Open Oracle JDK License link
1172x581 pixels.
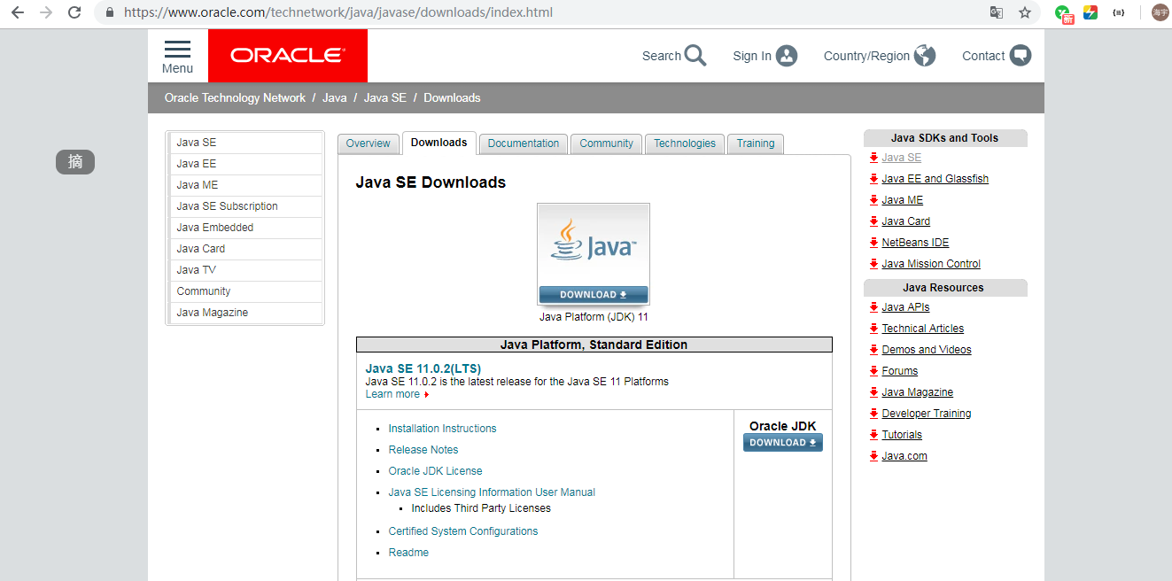pyautogui.click(x=435, y=471)
